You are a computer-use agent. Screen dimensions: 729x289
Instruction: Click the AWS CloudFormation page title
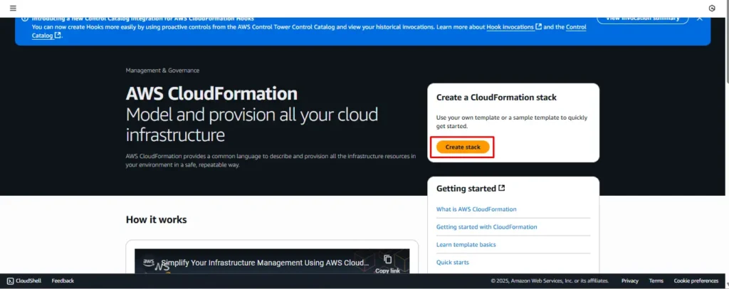point(211,94)
